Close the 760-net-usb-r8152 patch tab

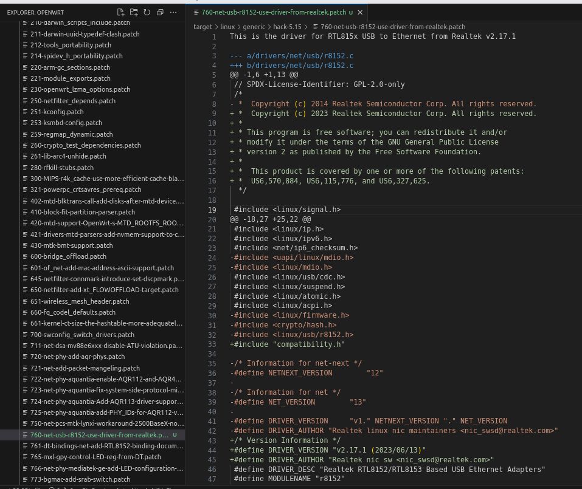click(361, 12)
